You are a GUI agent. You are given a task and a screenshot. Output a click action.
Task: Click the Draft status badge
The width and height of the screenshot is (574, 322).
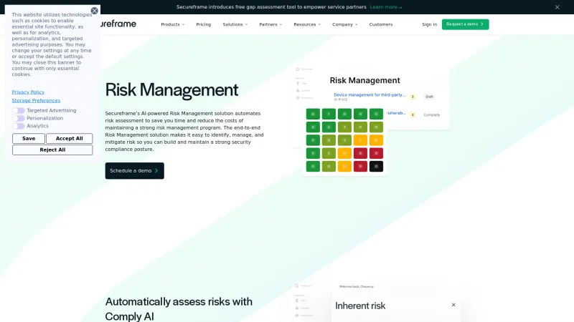click(x=429, y=97)
